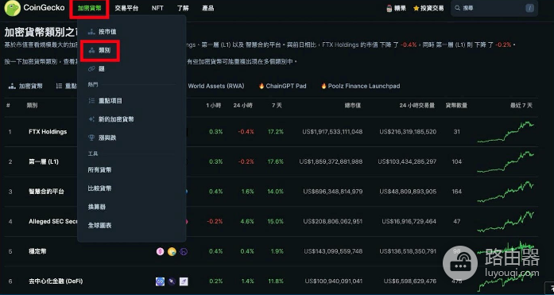Switch to the World Assets (RWA) tab
Screen dimensions: 554x295
tap(216, 86)
